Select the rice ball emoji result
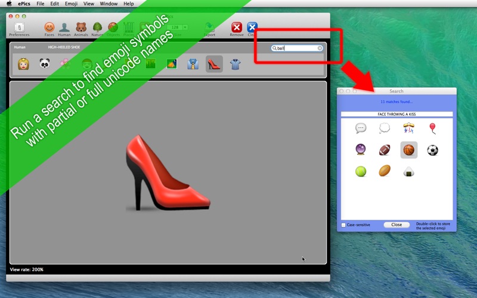This screenshot has height=298, width=477. (x=408, y=172)
